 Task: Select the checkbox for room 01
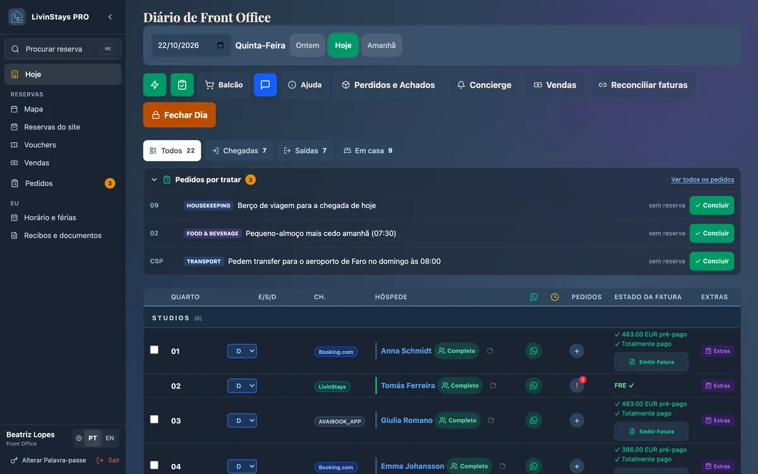coord(154,349)
